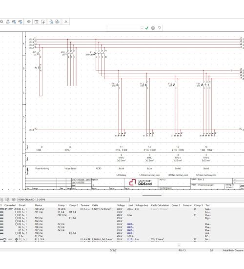Click 'RCBO' description label in diagram

99,168
